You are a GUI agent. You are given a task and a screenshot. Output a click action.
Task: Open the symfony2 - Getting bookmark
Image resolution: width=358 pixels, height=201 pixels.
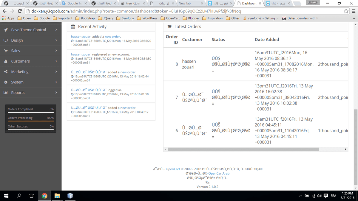coord(261,18)
